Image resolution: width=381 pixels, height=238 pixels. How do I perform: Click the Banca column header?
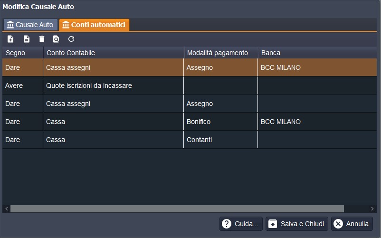point(317,53)
